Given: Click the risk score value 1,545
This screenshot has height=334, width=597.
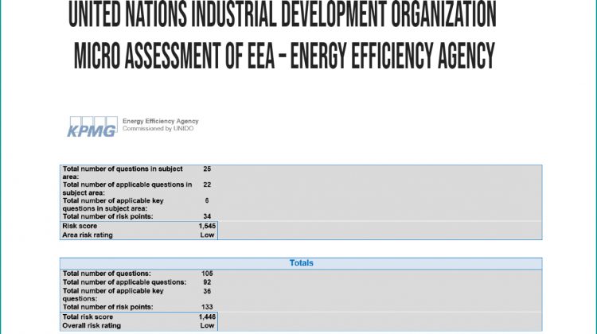Looking at the screenshot, I should pos(207,226).
